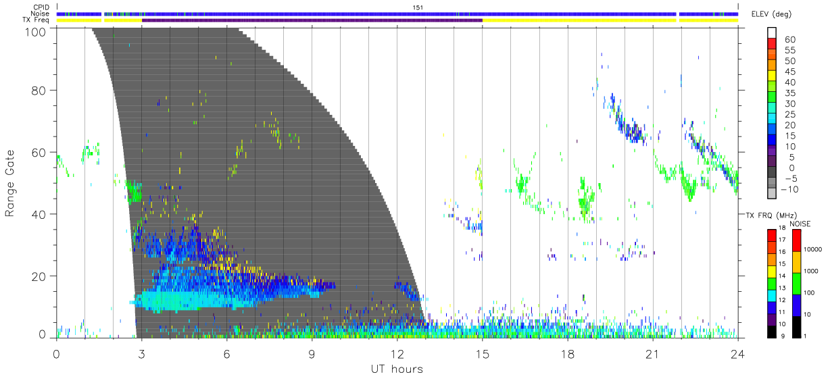The image size is (830, 383).
Task: Click tick label "20" on Range Gate axis
Action: (x=40, y=276)
